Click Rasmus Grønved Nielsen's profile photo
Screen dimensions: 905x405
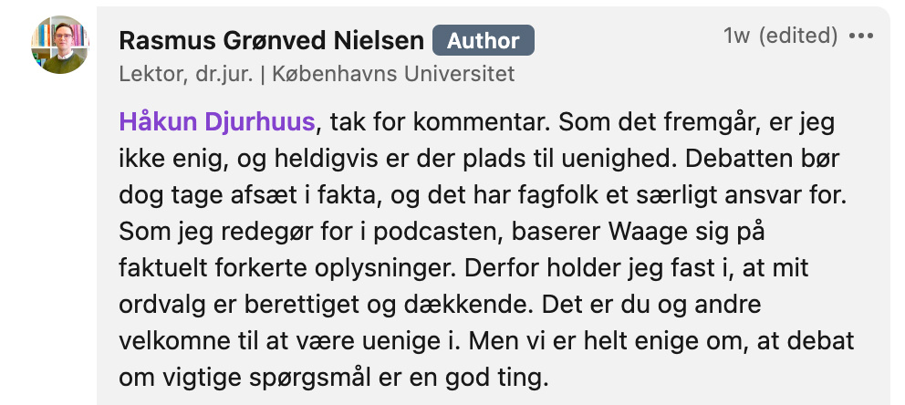[x=60, y=45]
